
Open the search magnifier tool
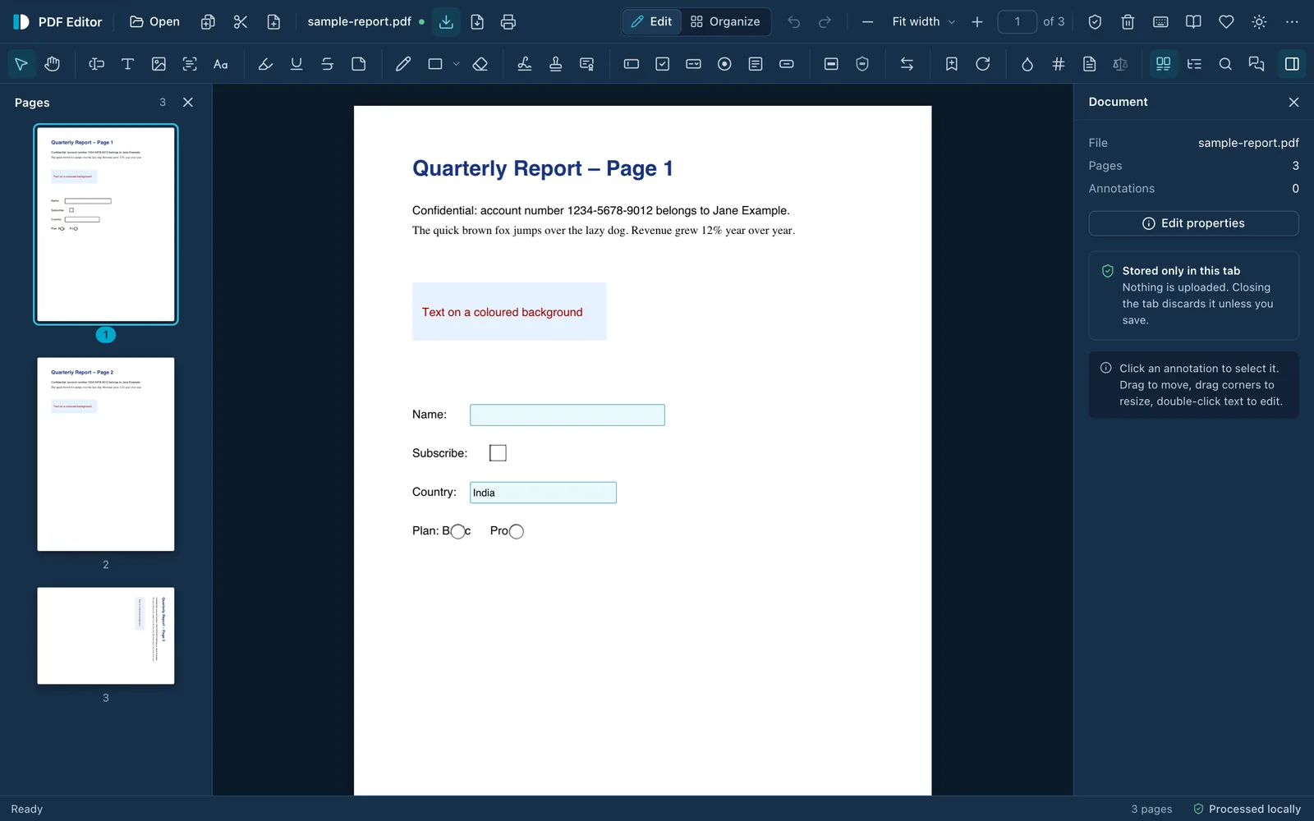(x=1225, y=64)
